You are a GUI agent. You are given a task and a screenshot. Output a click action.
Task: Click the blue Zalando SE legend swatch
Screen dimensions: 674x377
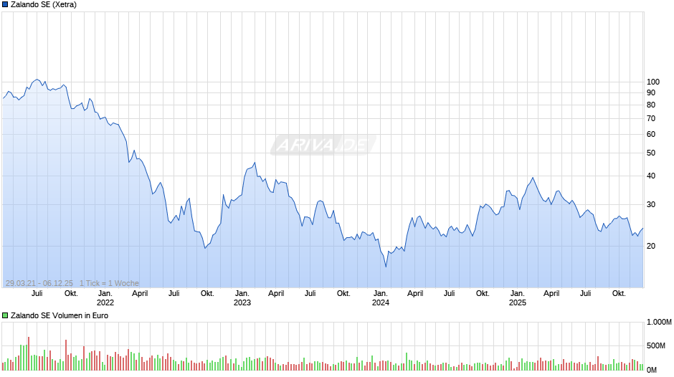(x=5, y=5)
